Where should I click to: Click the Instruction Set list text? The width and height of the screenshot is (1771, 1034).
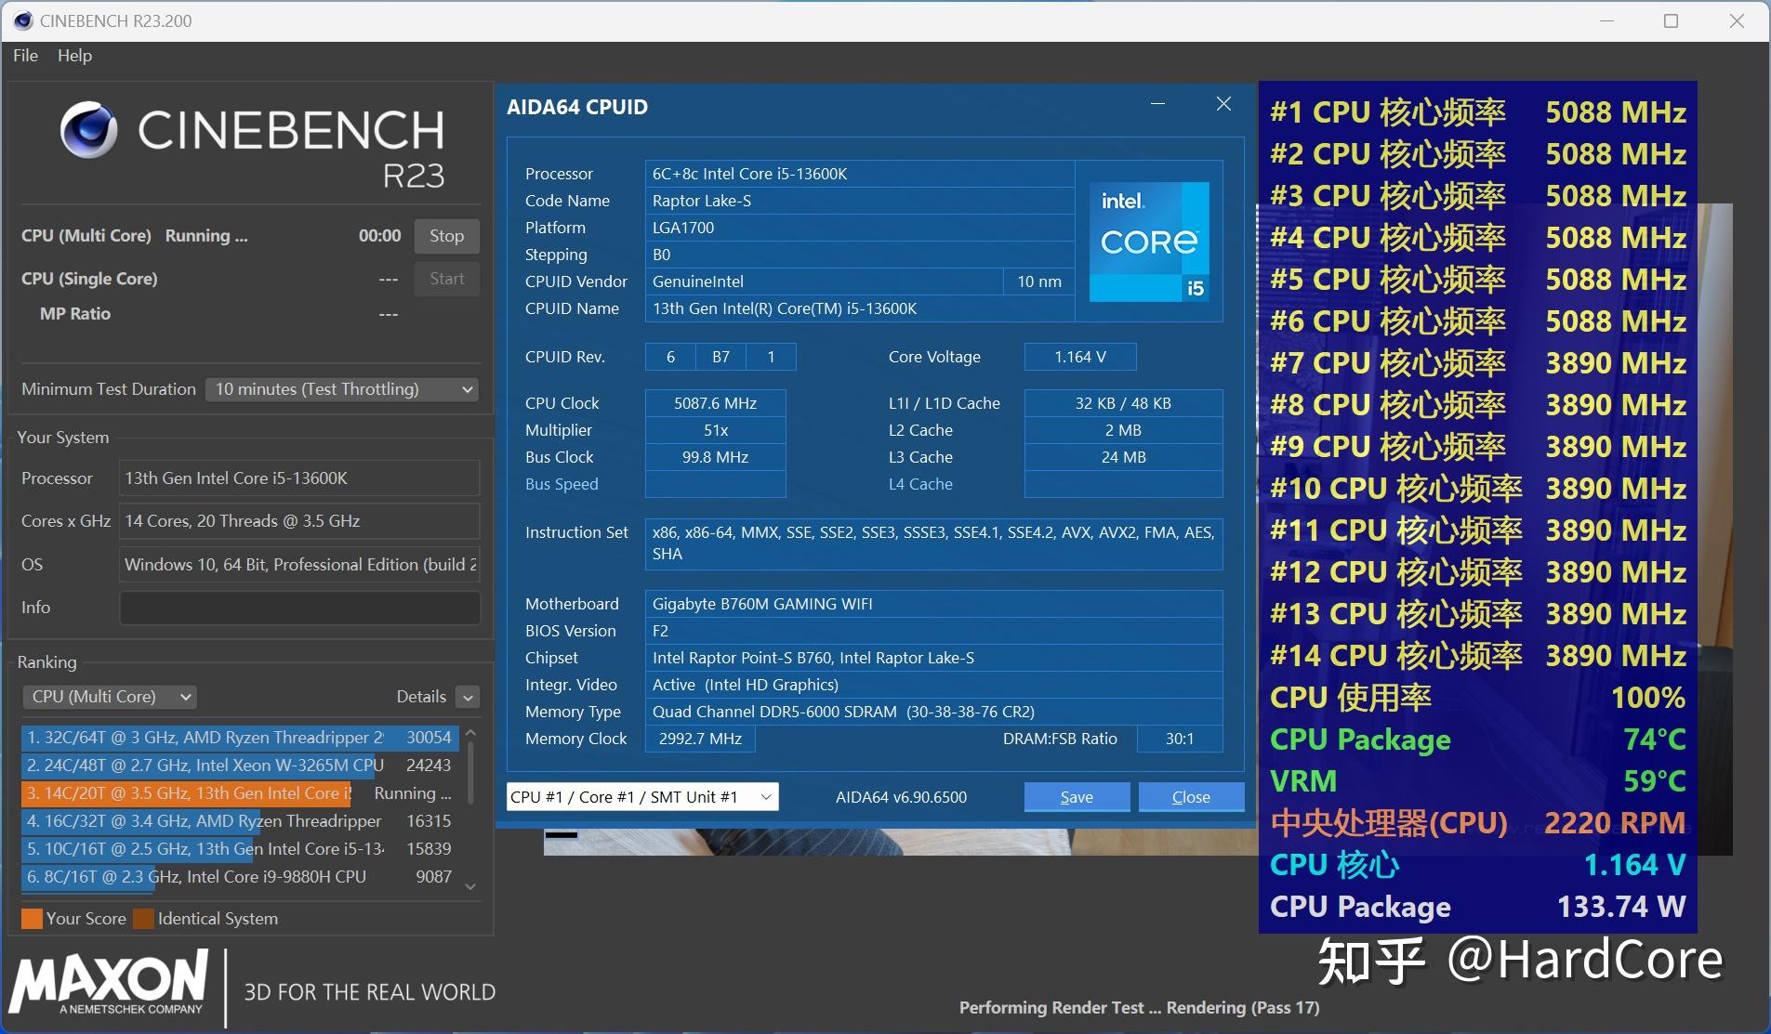[933, 543]
